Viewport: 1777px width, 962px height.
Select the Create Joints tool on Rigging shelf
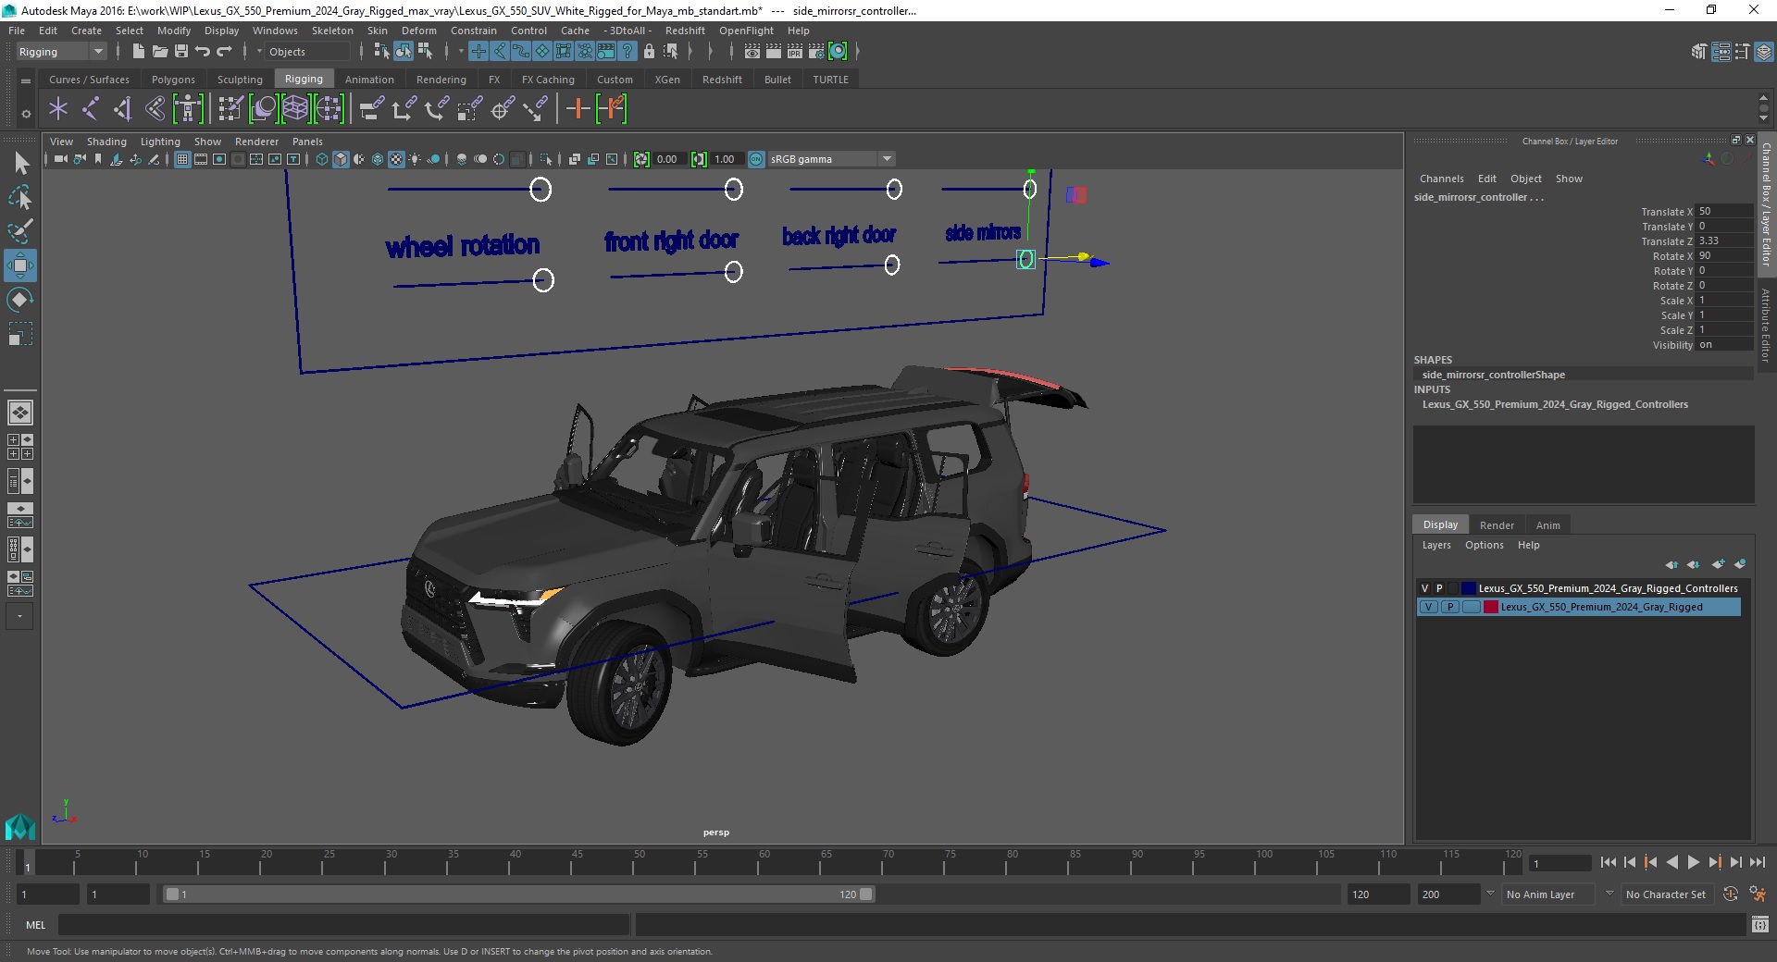[x=90, y=109]
